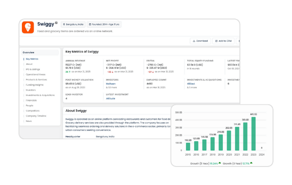Click the EBITDA label
The width and height of the screenshot is (292, 185).
click(x=150, y=61)
